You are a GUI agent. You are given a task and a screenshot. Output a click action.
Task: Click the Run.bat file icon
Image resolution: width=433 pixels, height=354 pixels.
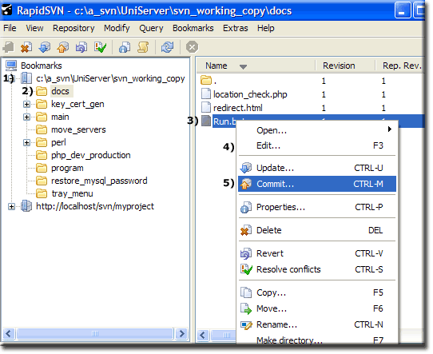pyautogui.click(x=206, y=121)
